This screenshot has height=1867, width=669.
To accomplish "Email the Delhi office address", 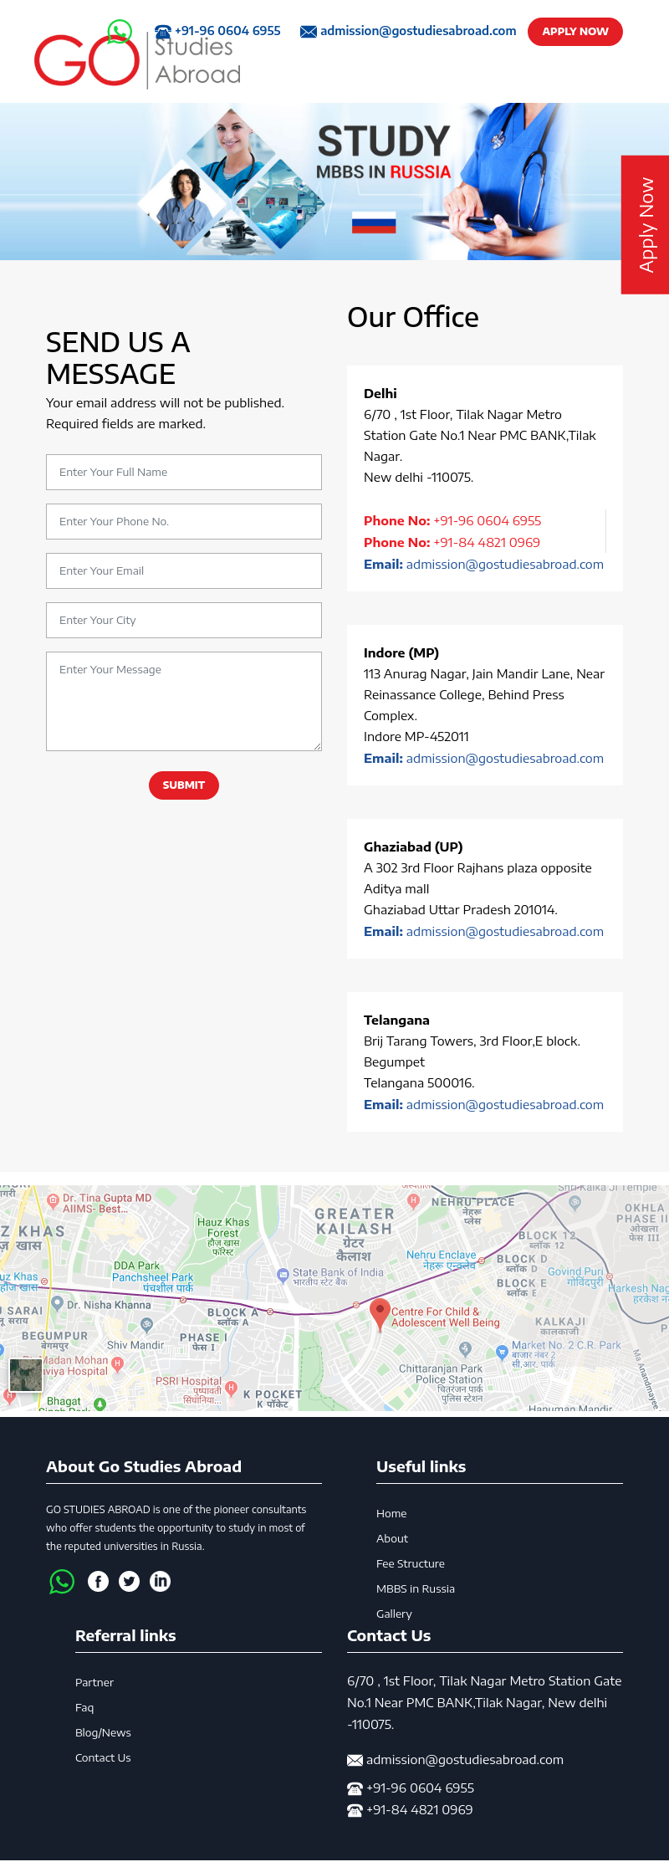I will pyautogui.click(x=505, y=565).
